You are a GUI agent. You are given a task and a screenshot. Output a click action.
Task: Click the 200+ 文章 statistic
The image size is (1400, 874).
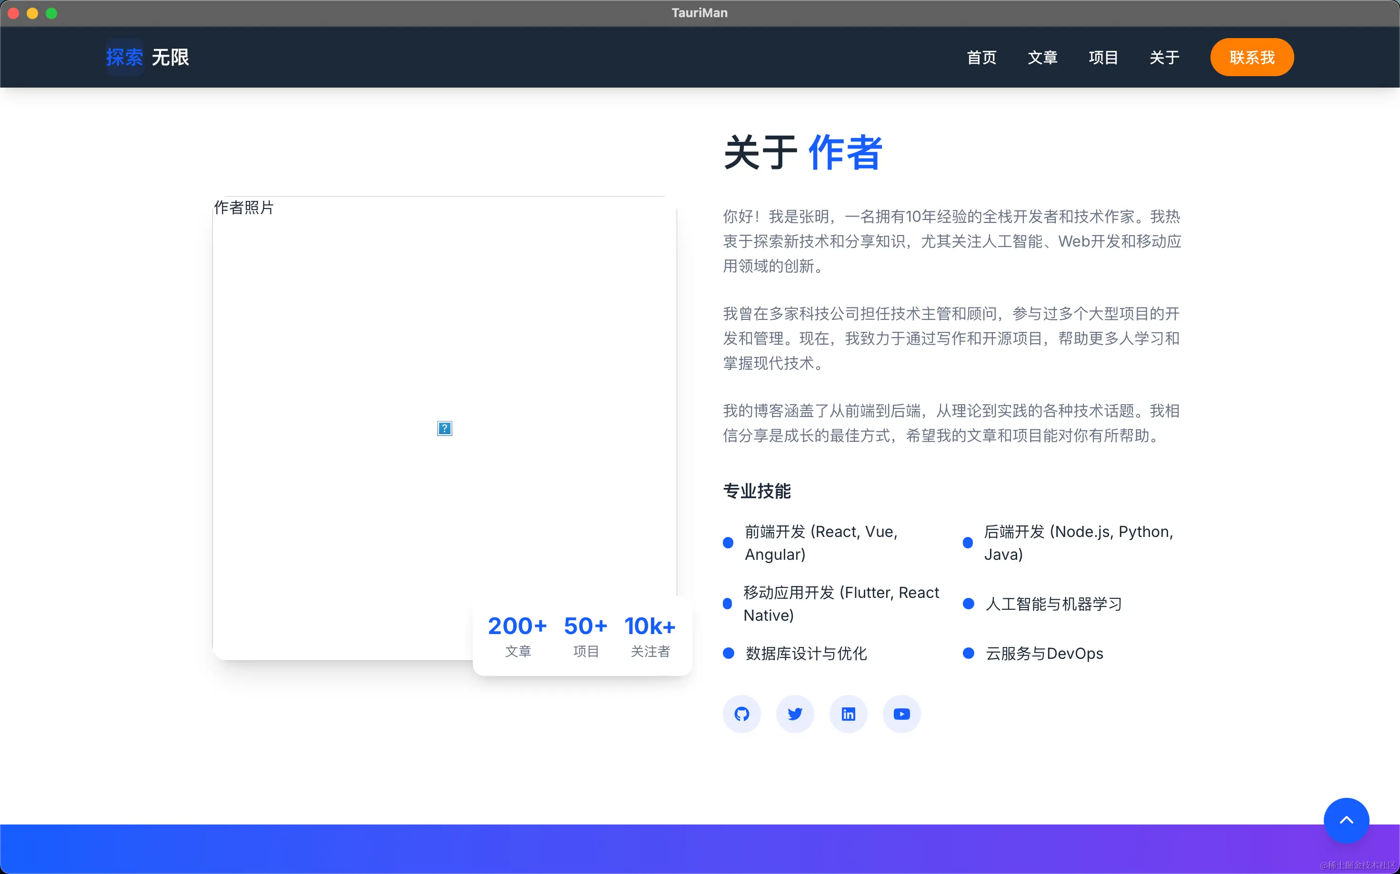point(518,636)
